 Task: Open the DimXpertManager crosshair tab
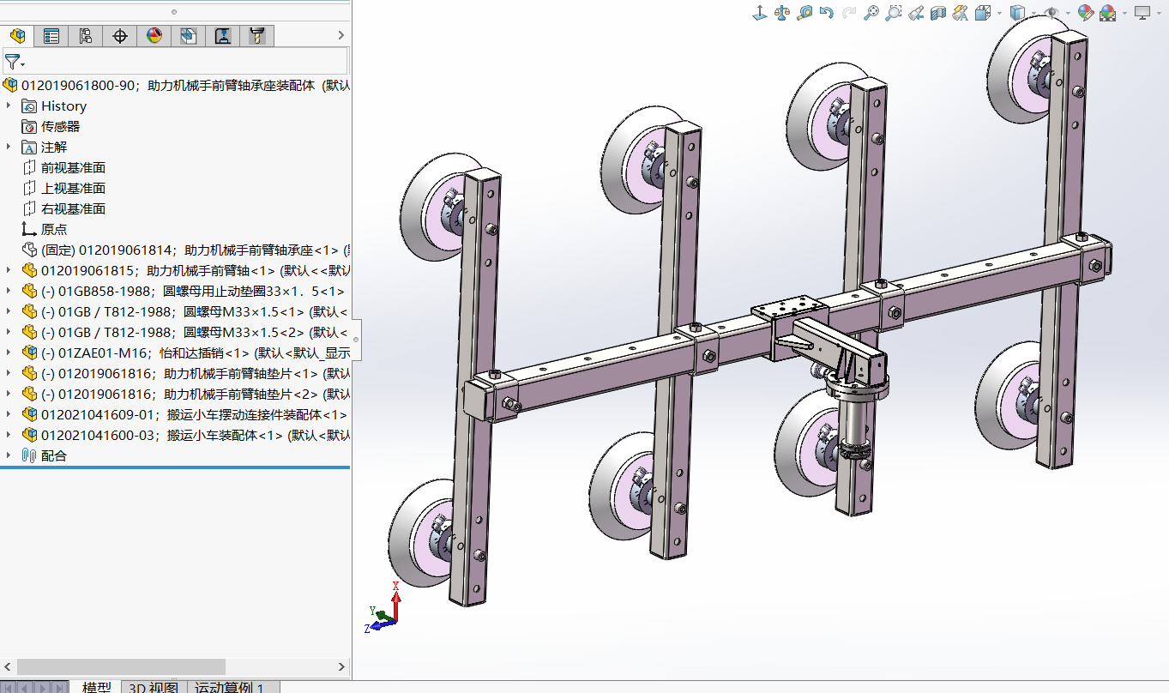click(120, 35)
